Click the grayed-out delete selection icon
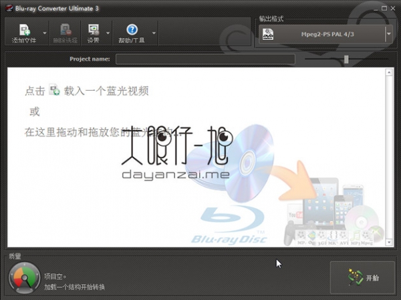Image resolution: width=401 pixels, height=300 pixels. [65, 29]
